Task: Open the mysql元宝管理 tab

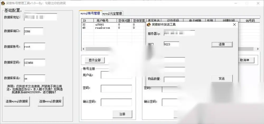Action: [x=112, y=13]
